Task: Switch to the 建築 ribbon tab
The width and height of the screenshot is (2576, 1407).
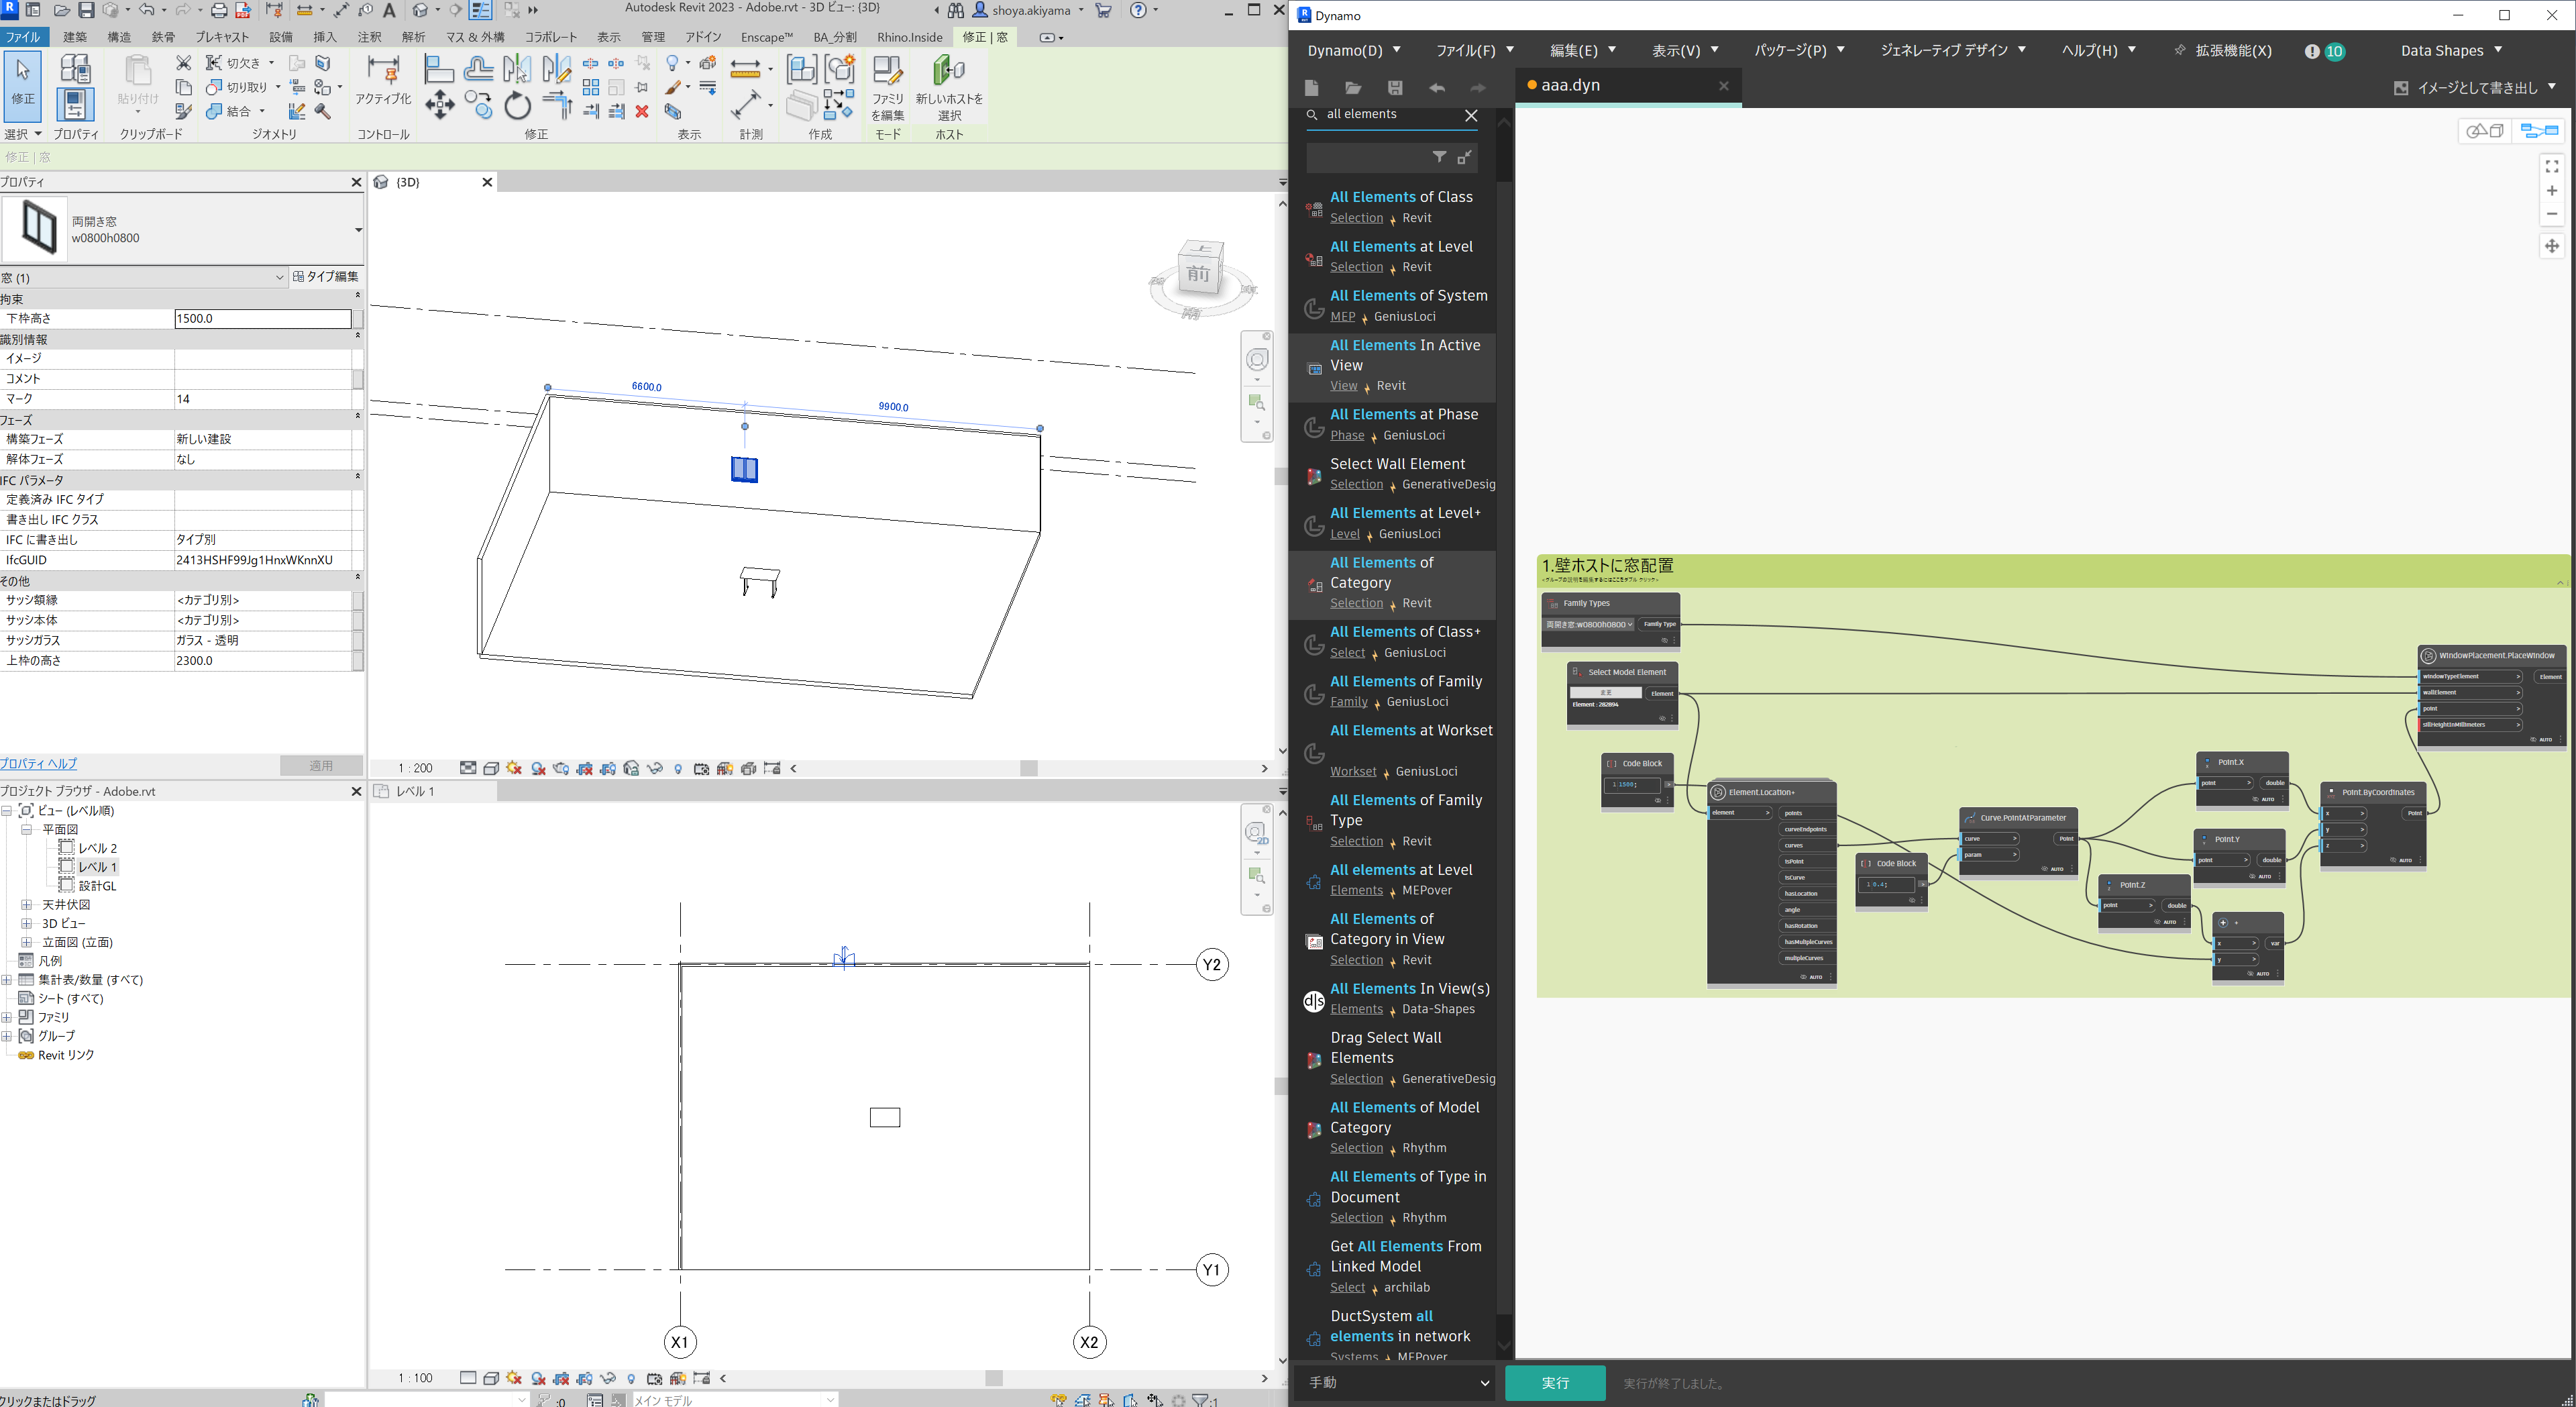Action: click(75, 37)
